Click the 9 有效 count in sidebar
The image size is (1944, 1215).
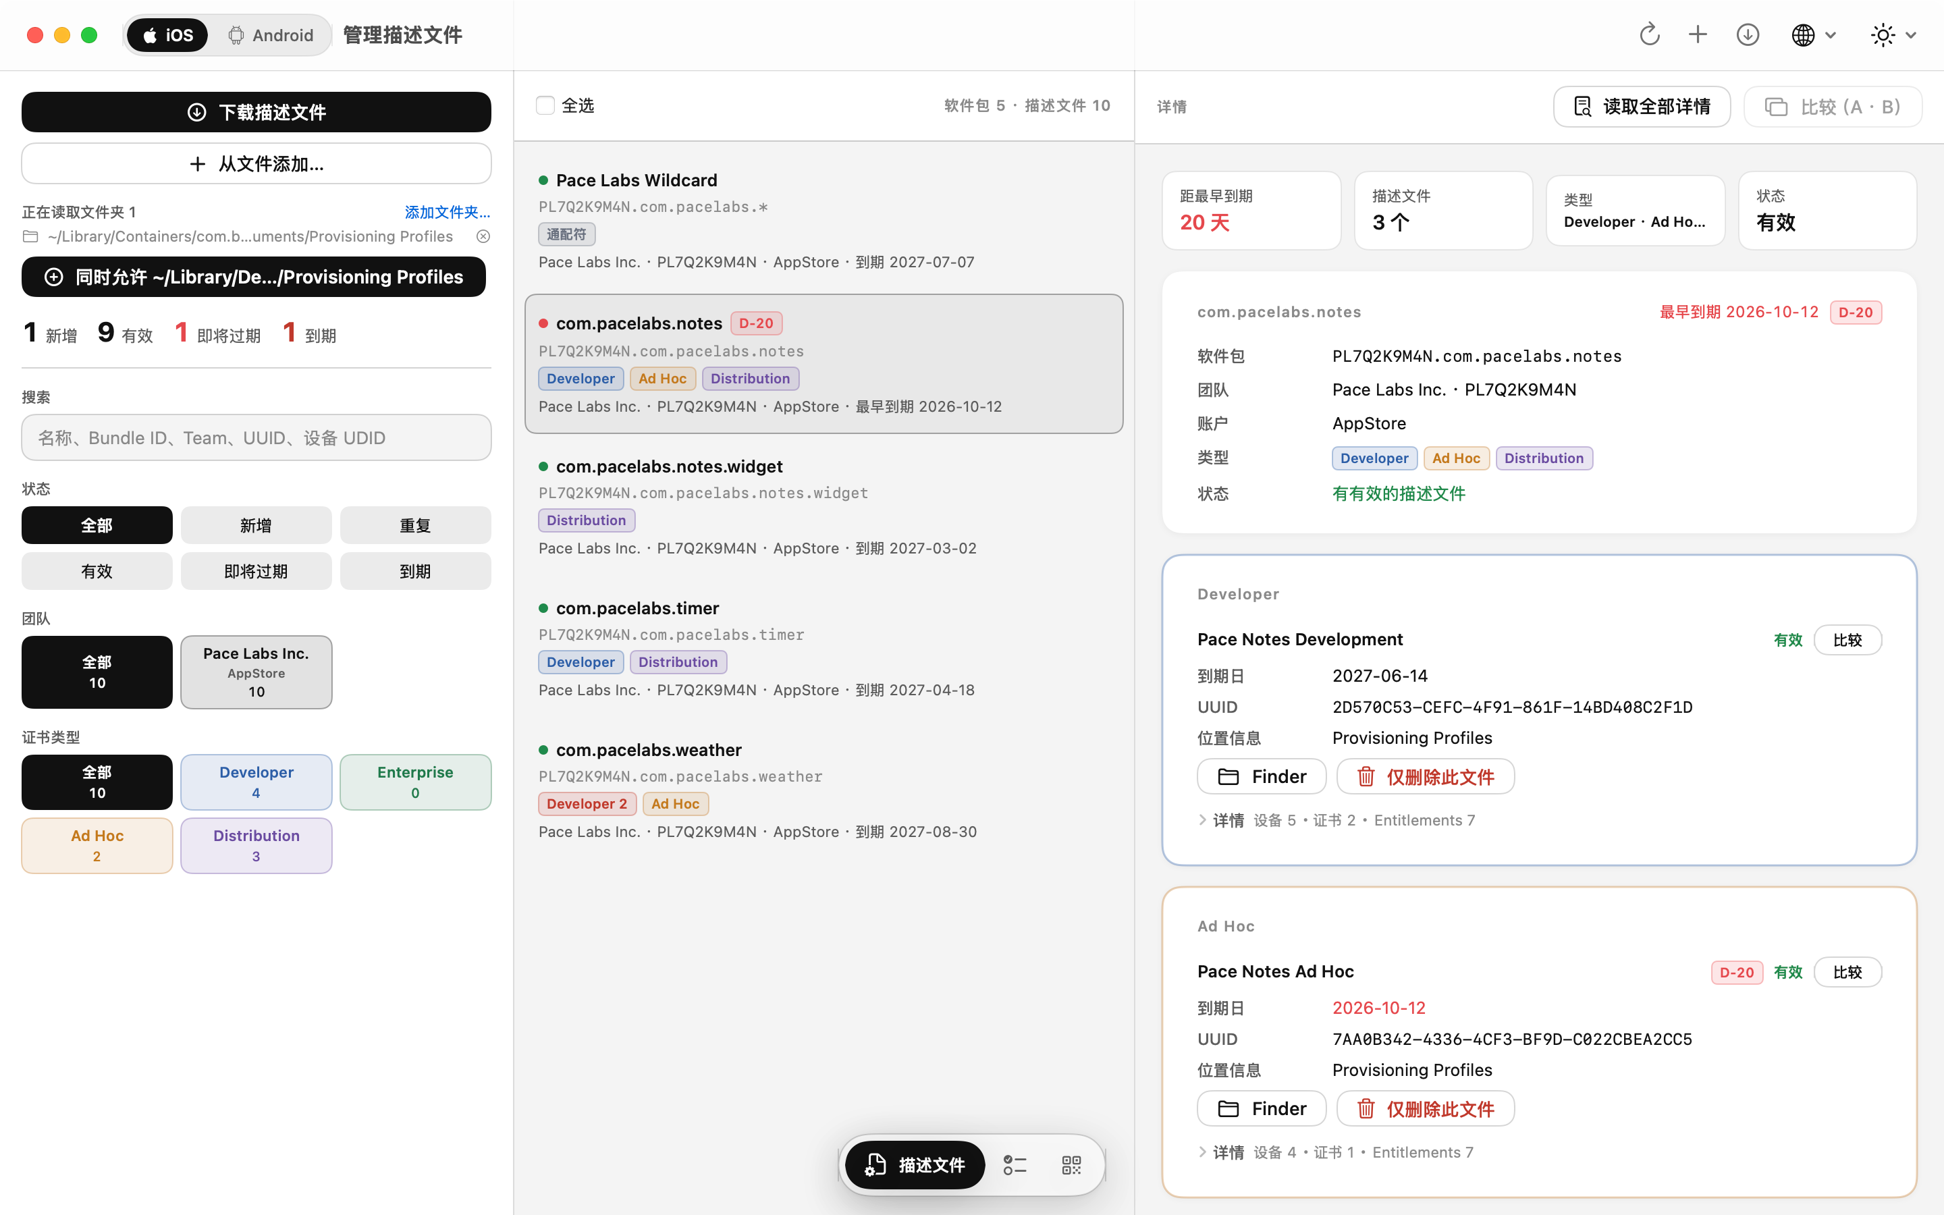pyautogui.click(x=126, y=333)
